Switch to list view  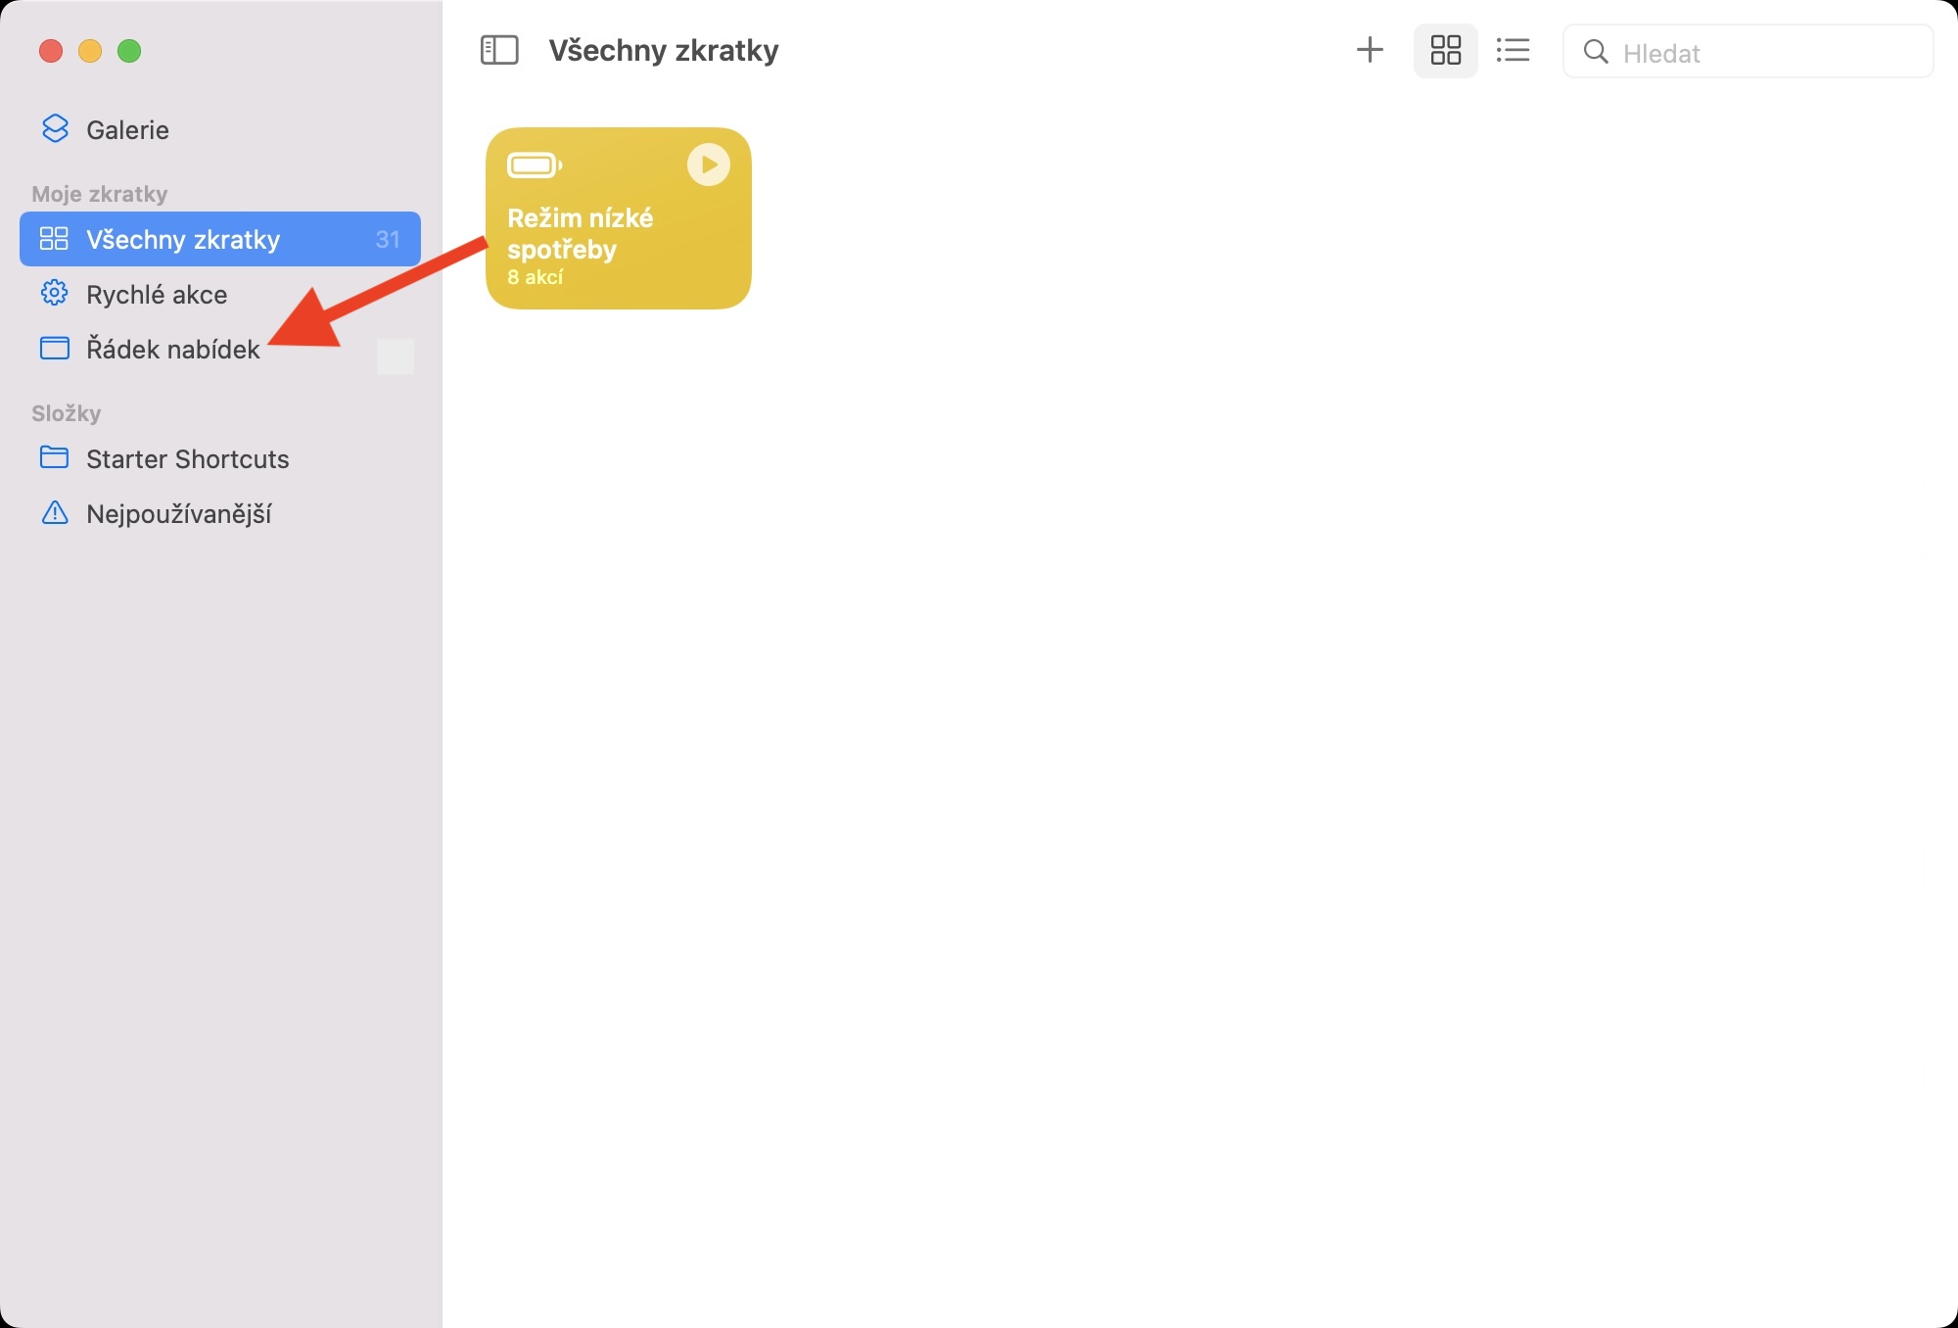click(x=1513, y=50)
